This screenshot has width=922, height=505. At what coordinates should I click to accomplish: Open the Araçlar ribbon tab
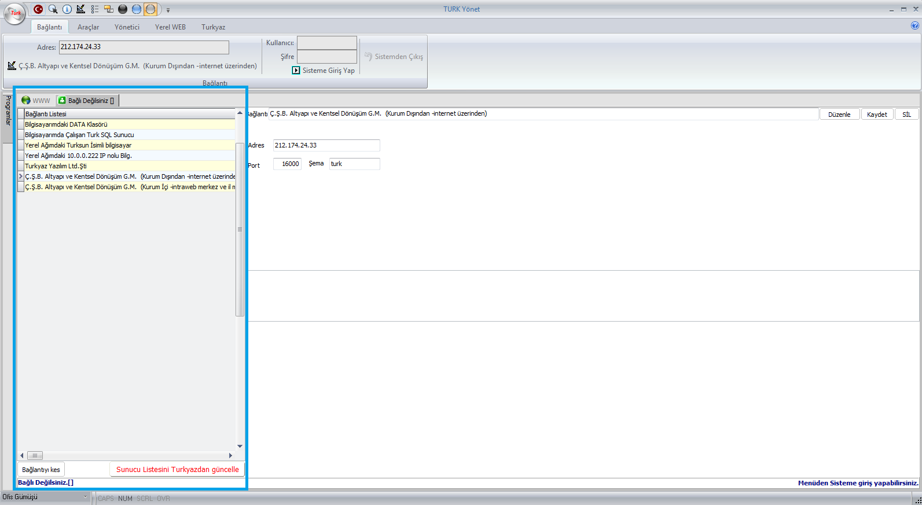pyautogui.click(x=88, y=27)
